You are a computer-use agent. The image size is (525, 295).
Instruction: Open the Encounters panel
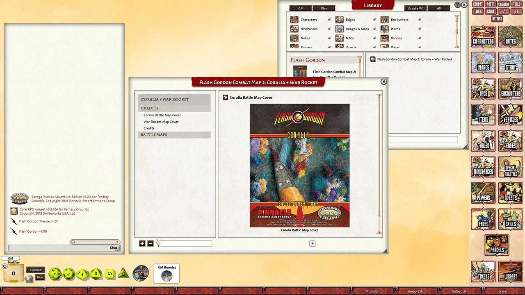coord(510,89)
